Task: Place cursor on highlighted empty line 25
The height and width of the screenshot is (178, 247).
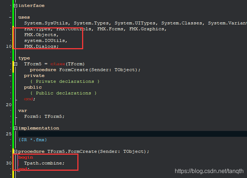Action: point(132,134)
